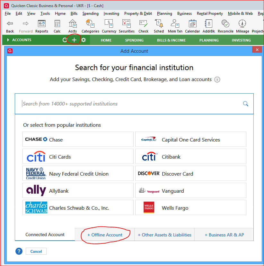264x266 pixels.
Task: Open the Planning menu
Action: (x=164, y=14)
